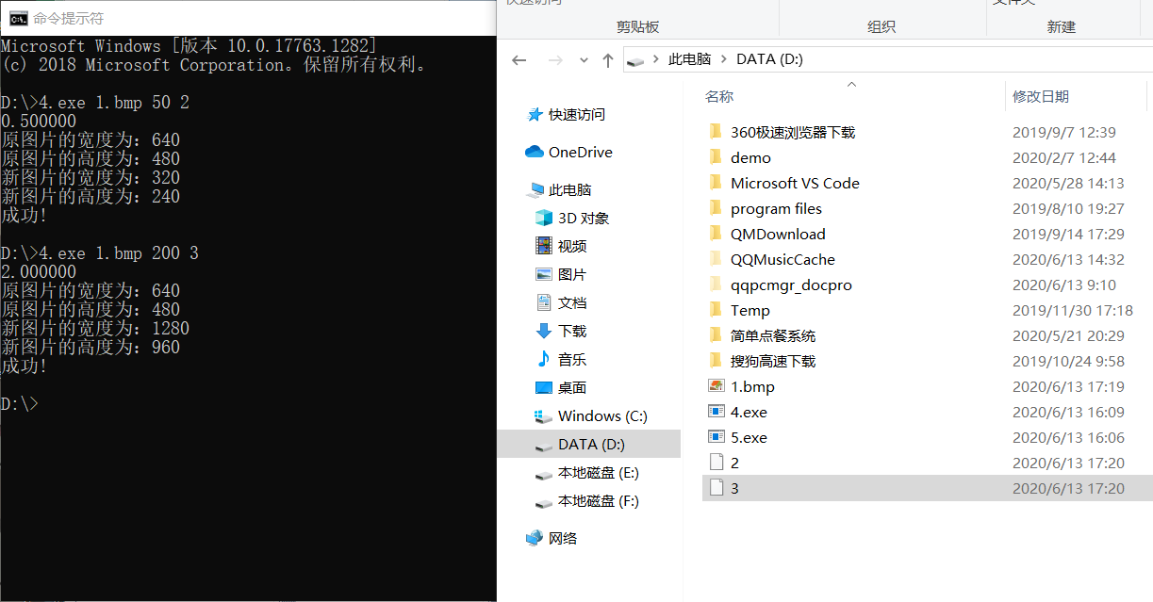The image size is (1153, 602).
Task: Select the 4.exe file name
Action: click(749, 412)
